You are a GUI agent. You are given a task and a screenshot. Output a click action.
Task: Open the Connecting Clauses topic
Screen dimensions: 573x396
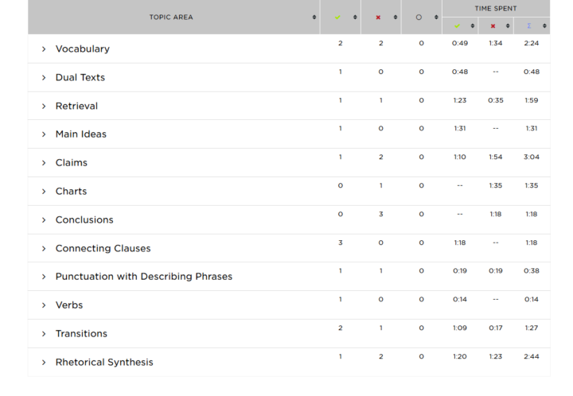[103, 248]
